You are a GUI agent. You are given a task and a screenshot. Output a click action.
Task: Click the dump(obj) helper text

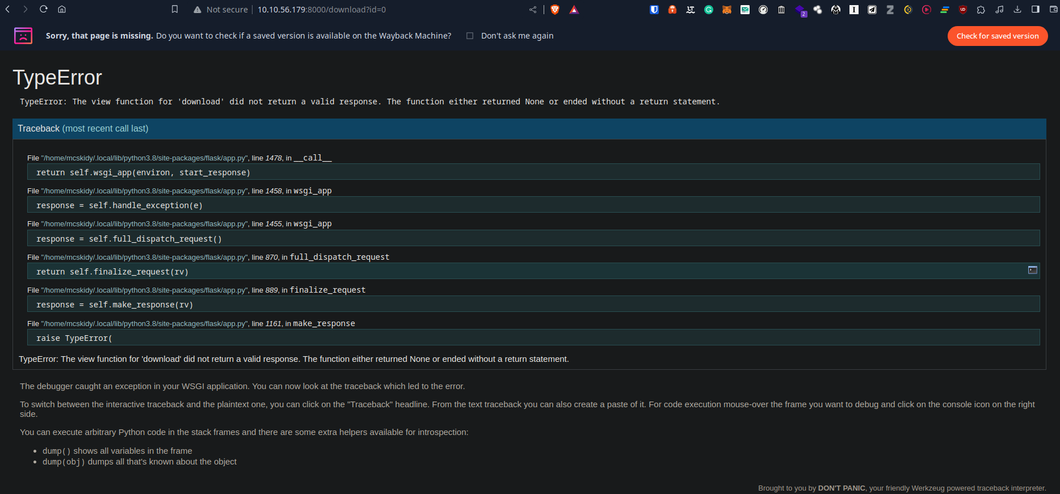click(x=64, y=462)
